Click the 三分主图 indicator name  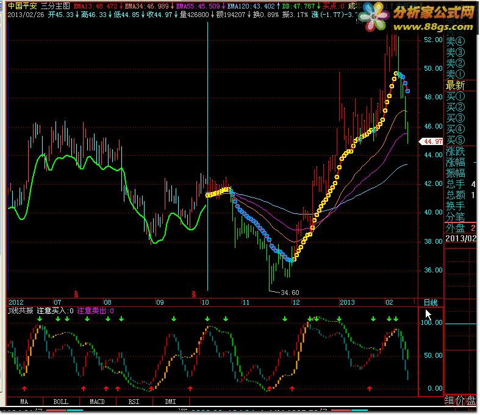[56, 6]
